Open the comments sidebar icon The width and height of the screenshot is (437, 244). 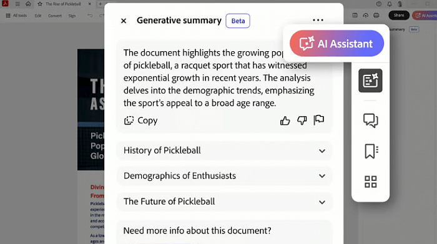(370, 120)
